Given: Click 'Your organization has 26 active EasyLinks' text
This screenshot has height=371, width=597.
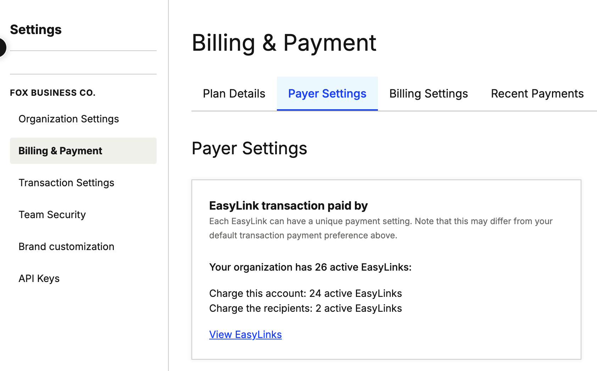Looking at the screenshot, I should pos(310,267).
